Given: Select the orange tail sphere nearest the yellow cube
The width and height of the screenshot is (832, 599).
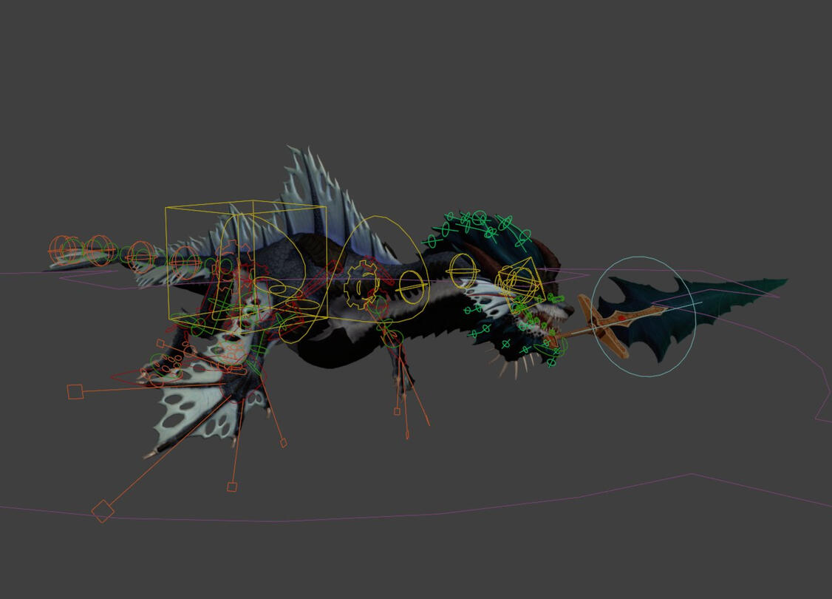Looking at the screenshot, I should click(x=142, y=257).
